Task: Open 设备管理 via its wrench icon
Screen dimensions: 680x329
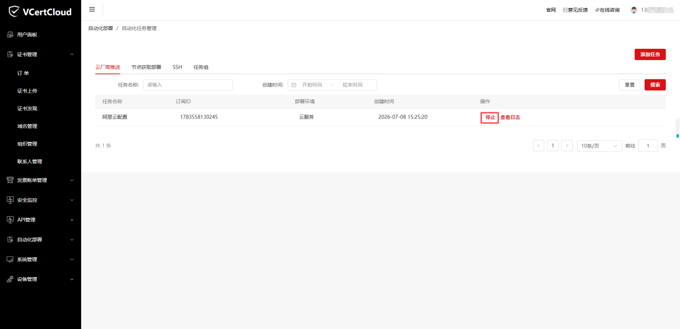Action: (10, 279)
